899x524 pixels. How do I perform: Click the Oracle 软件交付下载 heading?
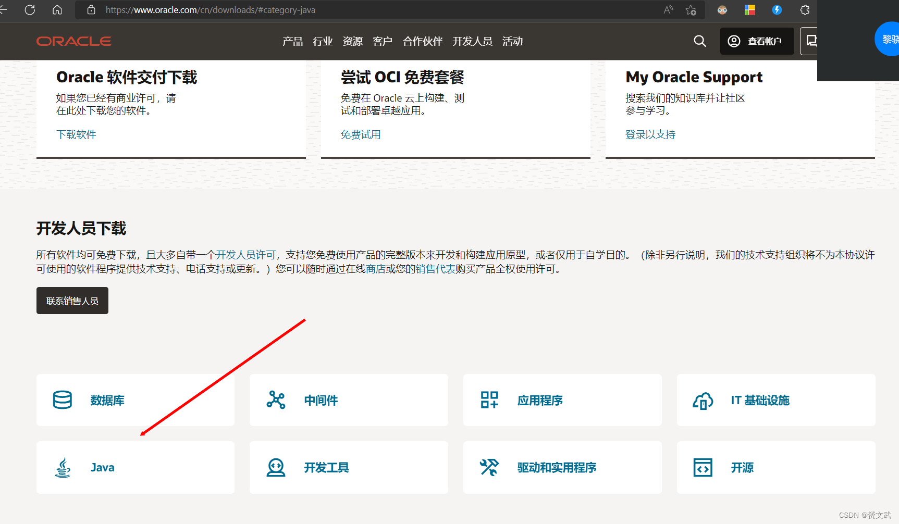[127, 77]
